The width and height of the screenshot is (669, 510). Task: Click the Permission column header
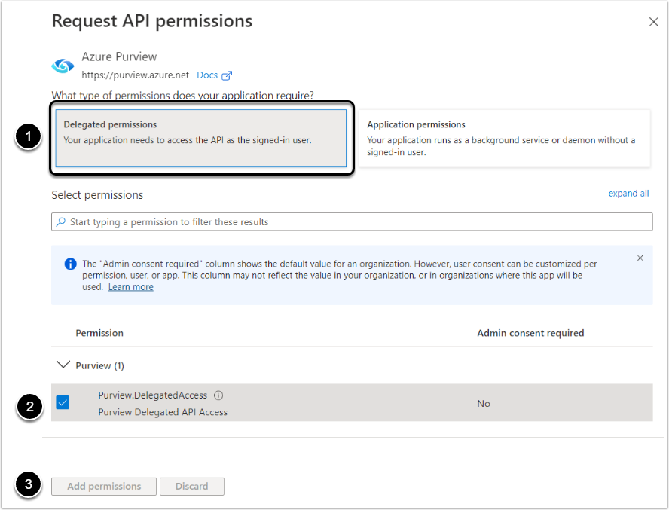click(x=99, y=333)
